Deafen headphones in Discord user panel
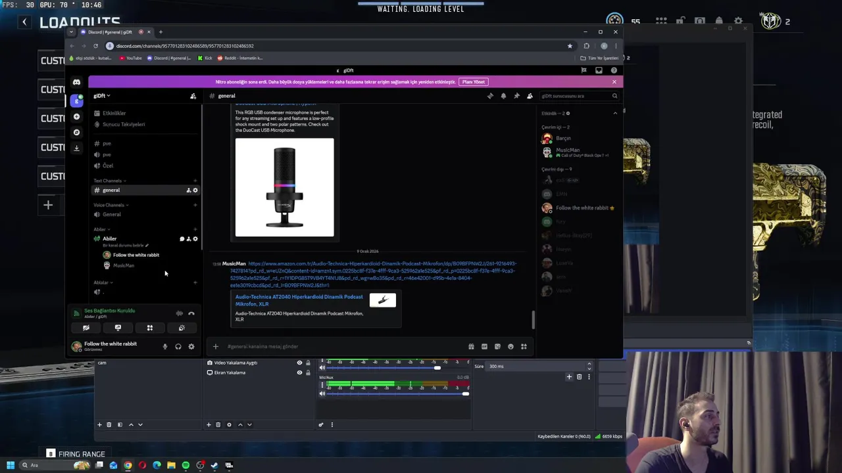The width and height of the screenshot is (842, 473). [178, 347]
